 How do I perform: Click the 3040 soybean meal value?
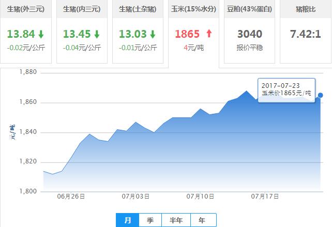(x=250, y=34)
